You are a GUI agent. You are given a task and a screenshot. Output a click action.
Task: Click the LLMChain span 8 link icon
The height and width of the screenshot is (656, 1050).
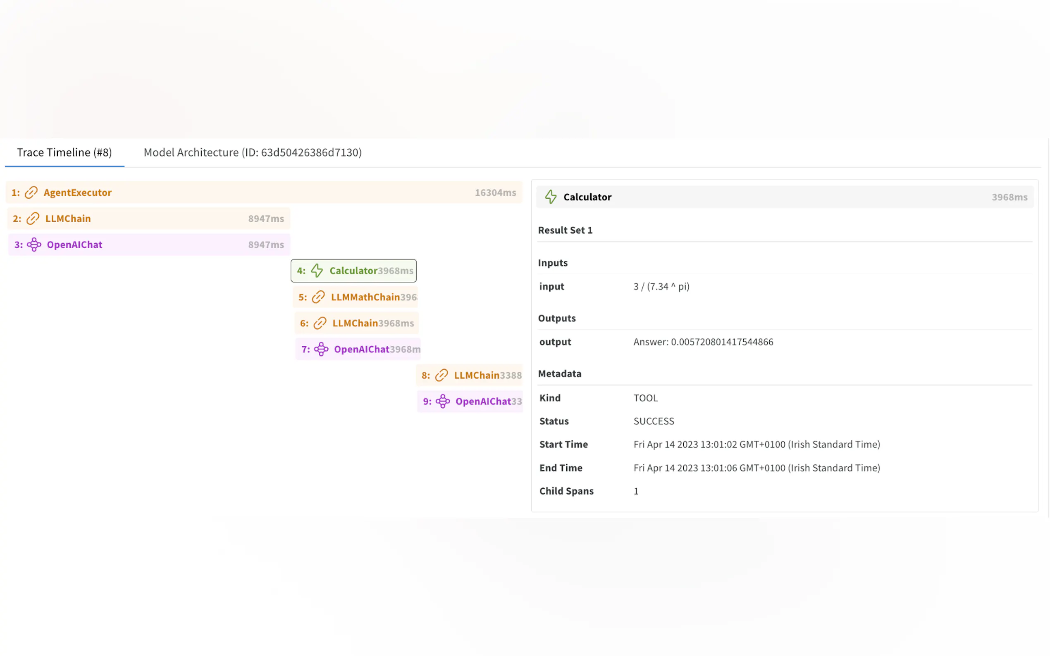pos(441,375)
